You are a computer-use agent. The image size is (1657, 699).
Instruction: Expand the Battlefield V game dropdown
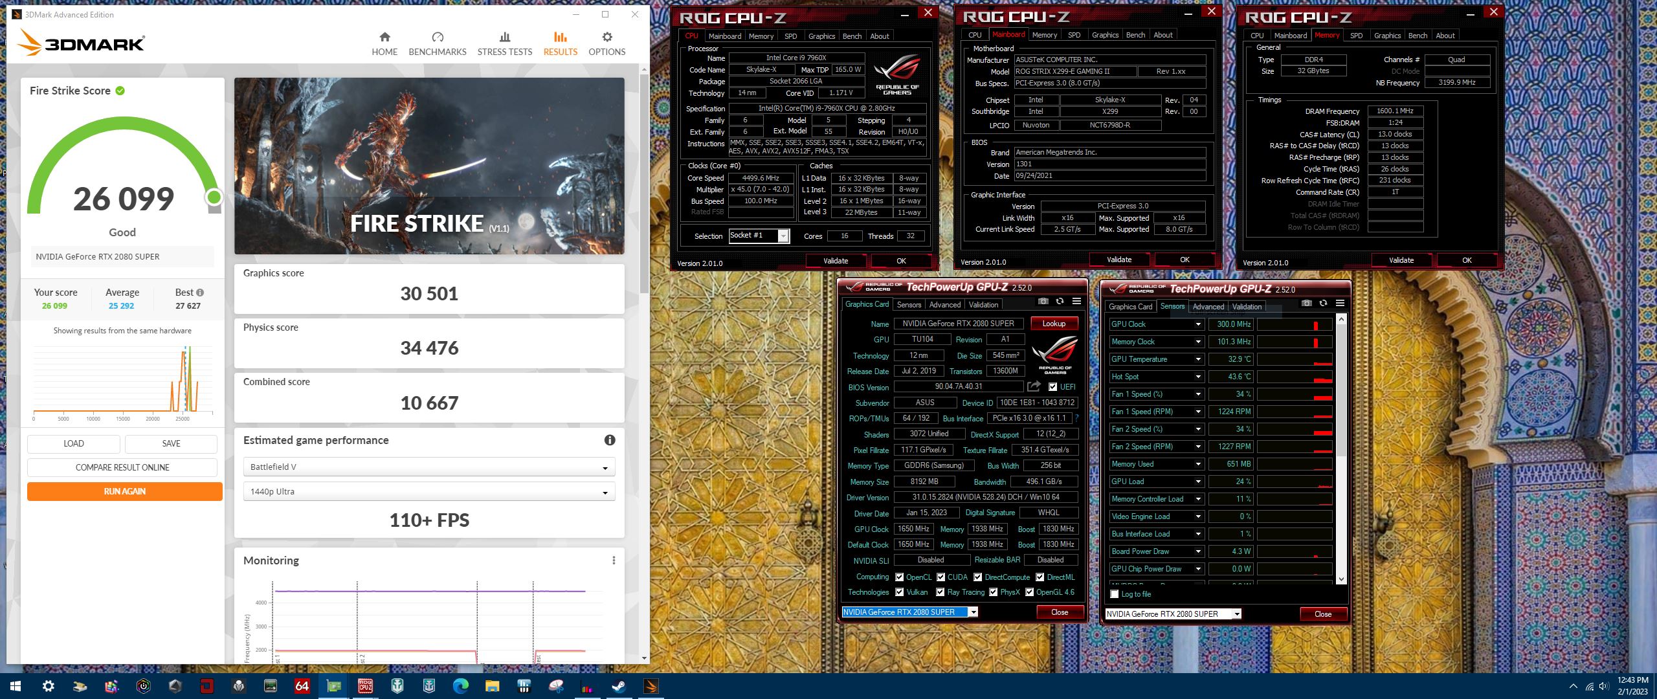pos(429,467)
